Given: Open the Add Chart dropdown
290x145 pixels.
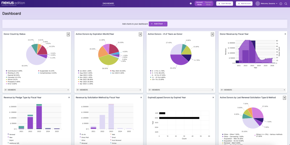Looking at the screenshot, I should [158, 24].
